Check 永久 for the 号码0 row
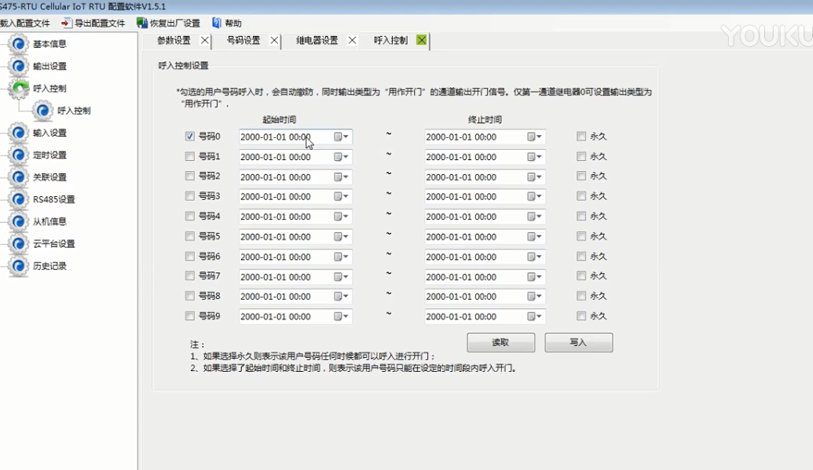 tap(581, 137)
